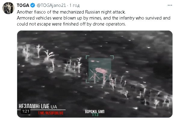
Task: Open the three-dot more options menu
Action: tap(170, 5)
